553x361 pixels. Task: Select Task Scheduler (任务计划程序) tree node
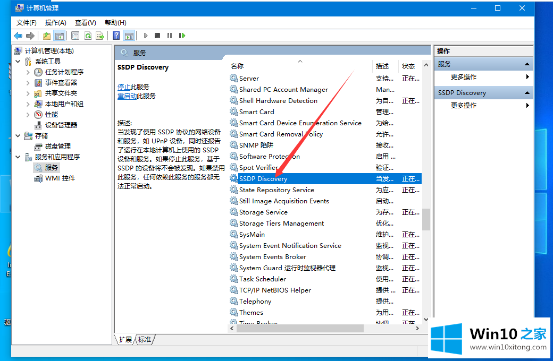(x=64, y=72)
